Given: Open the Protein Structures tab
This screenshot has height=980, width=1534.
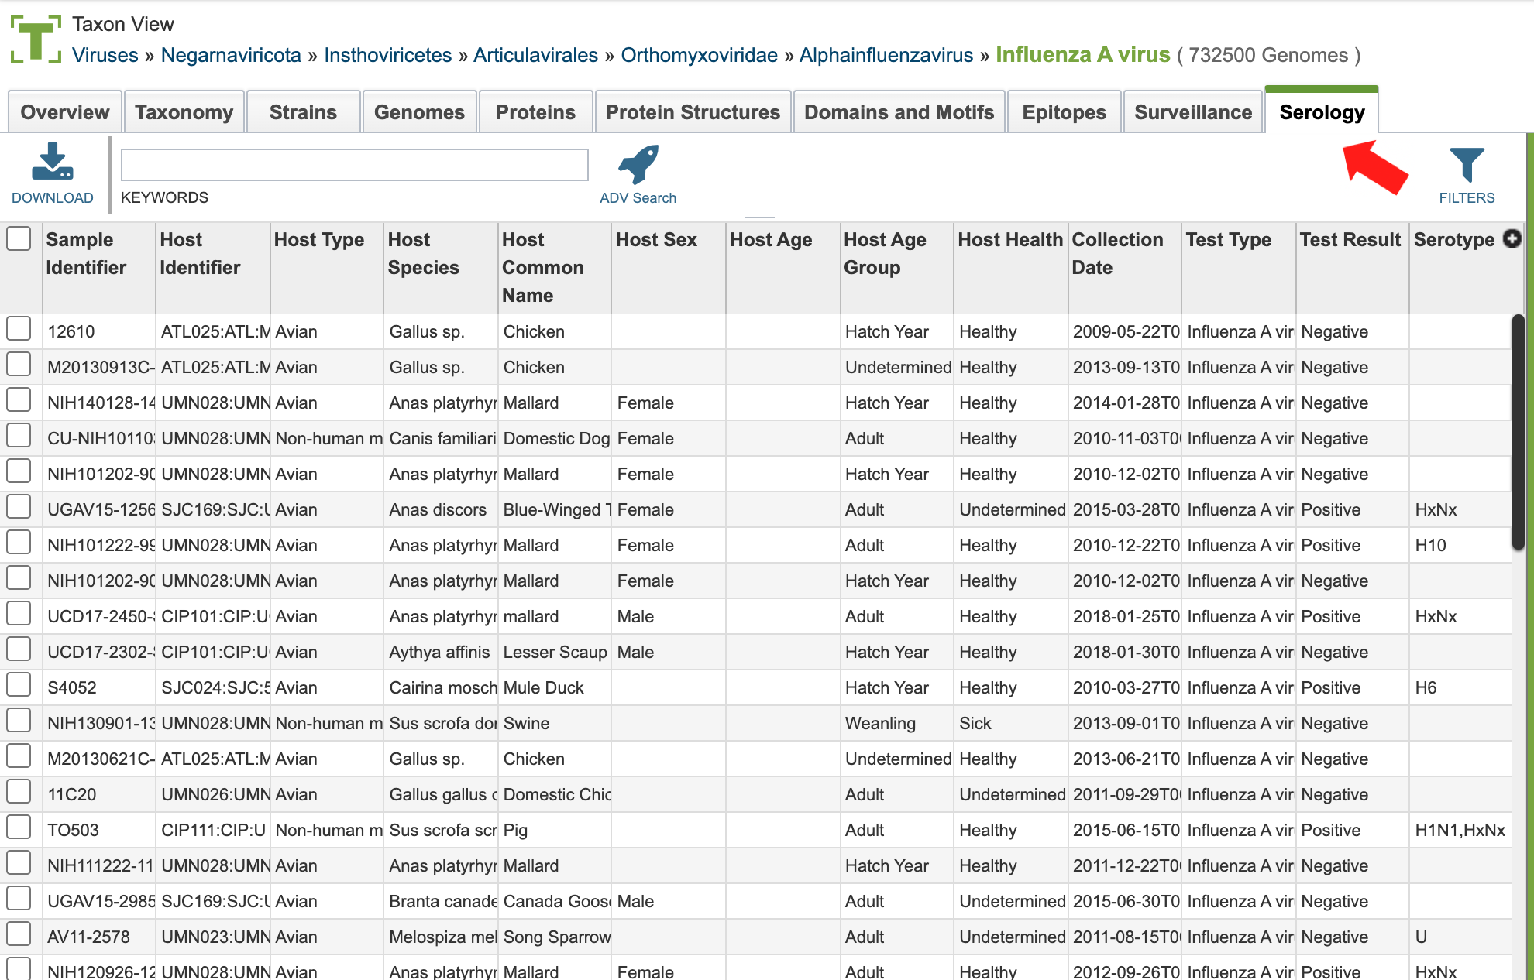Looking at the screenshot, I should click(x=693, y=112).
